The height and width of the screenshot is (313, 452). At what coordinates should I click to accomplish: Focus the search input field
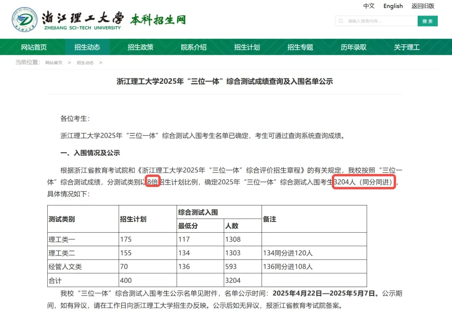(x=376, y=21)
